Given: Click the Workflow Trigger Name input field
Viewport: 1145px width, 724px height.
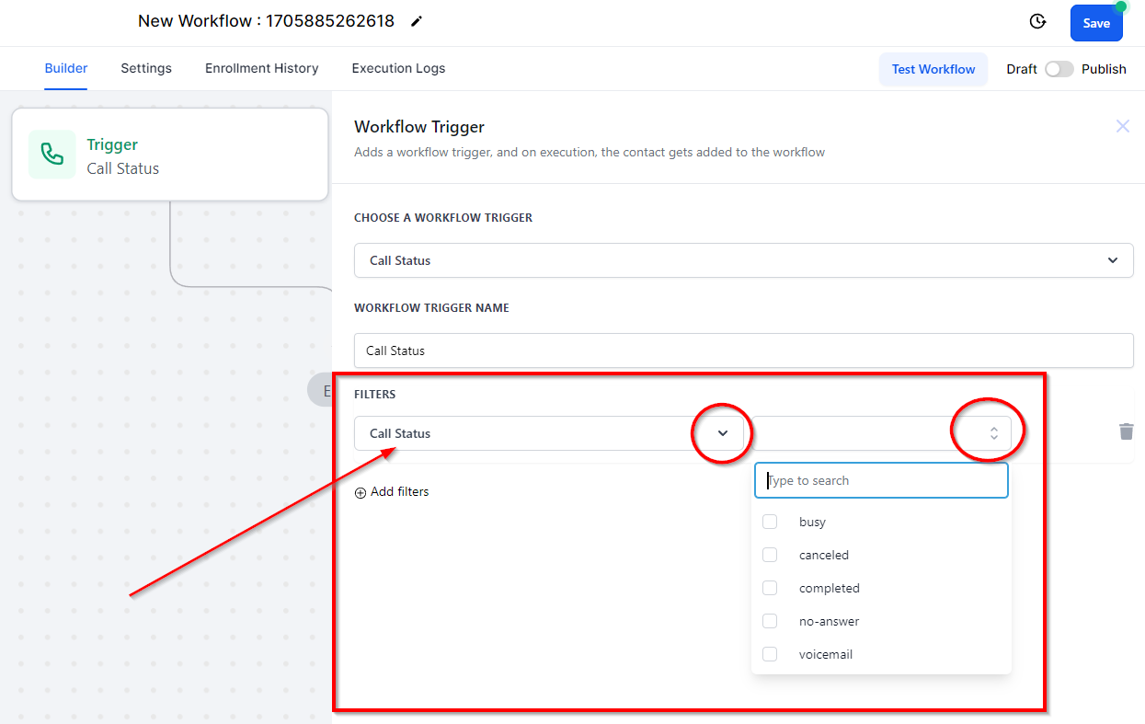Looking at the screenshot, I should pyautogui.click(x=743, y=351).
